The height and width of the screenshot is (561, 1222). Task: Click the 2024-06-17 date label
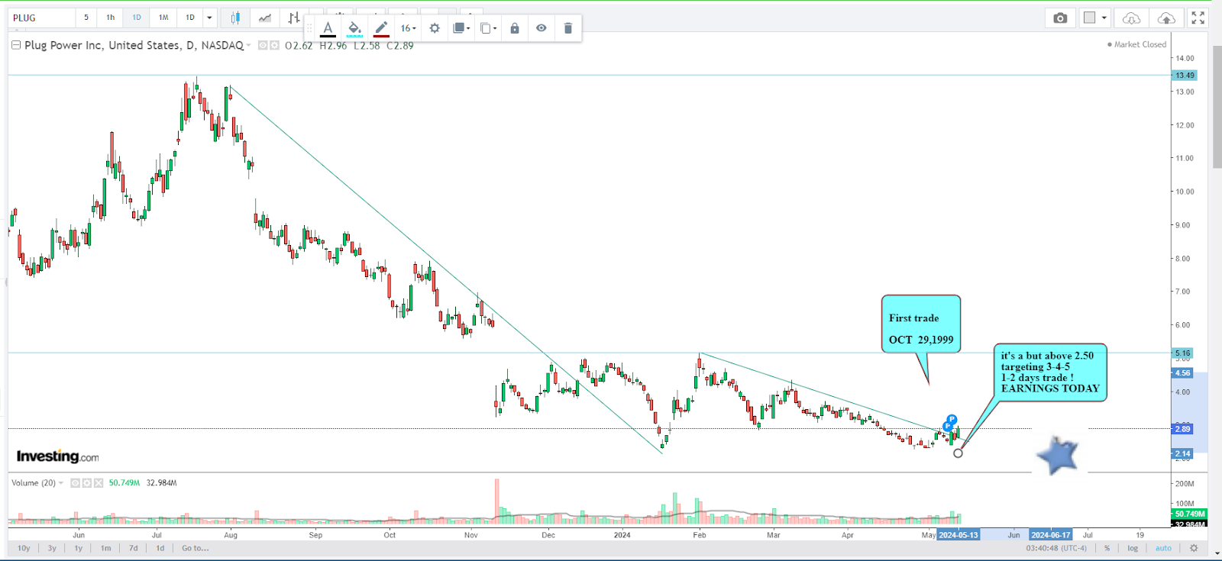click(1051, 535)
